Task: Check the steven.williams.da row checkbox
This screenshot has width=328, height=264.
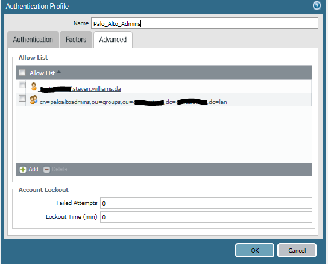Action: [x=22, y=85]
